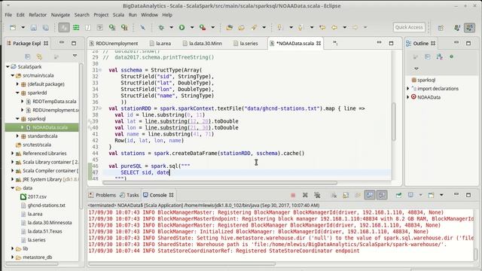
Task: Open the New dropdown arrow
Action: pos(23,27)
